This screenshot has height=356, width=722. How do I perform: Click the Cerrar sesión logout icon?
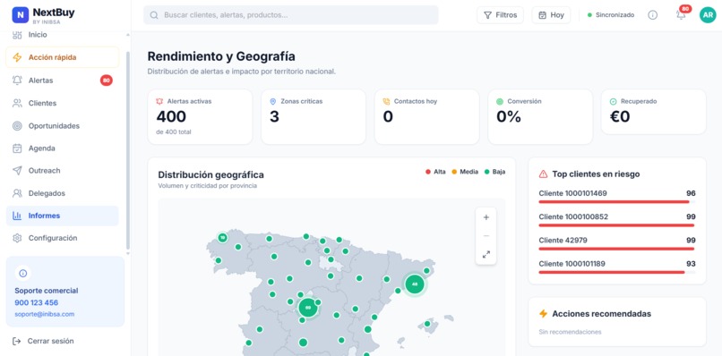tap(17, 342)
